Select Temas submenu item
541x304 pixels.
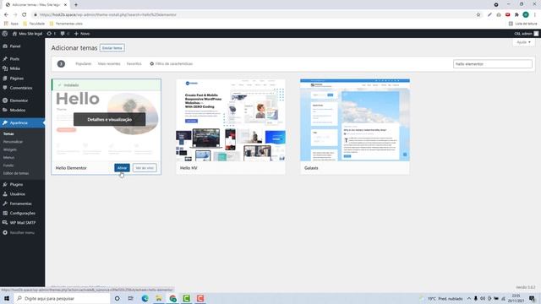click(8, 133)
